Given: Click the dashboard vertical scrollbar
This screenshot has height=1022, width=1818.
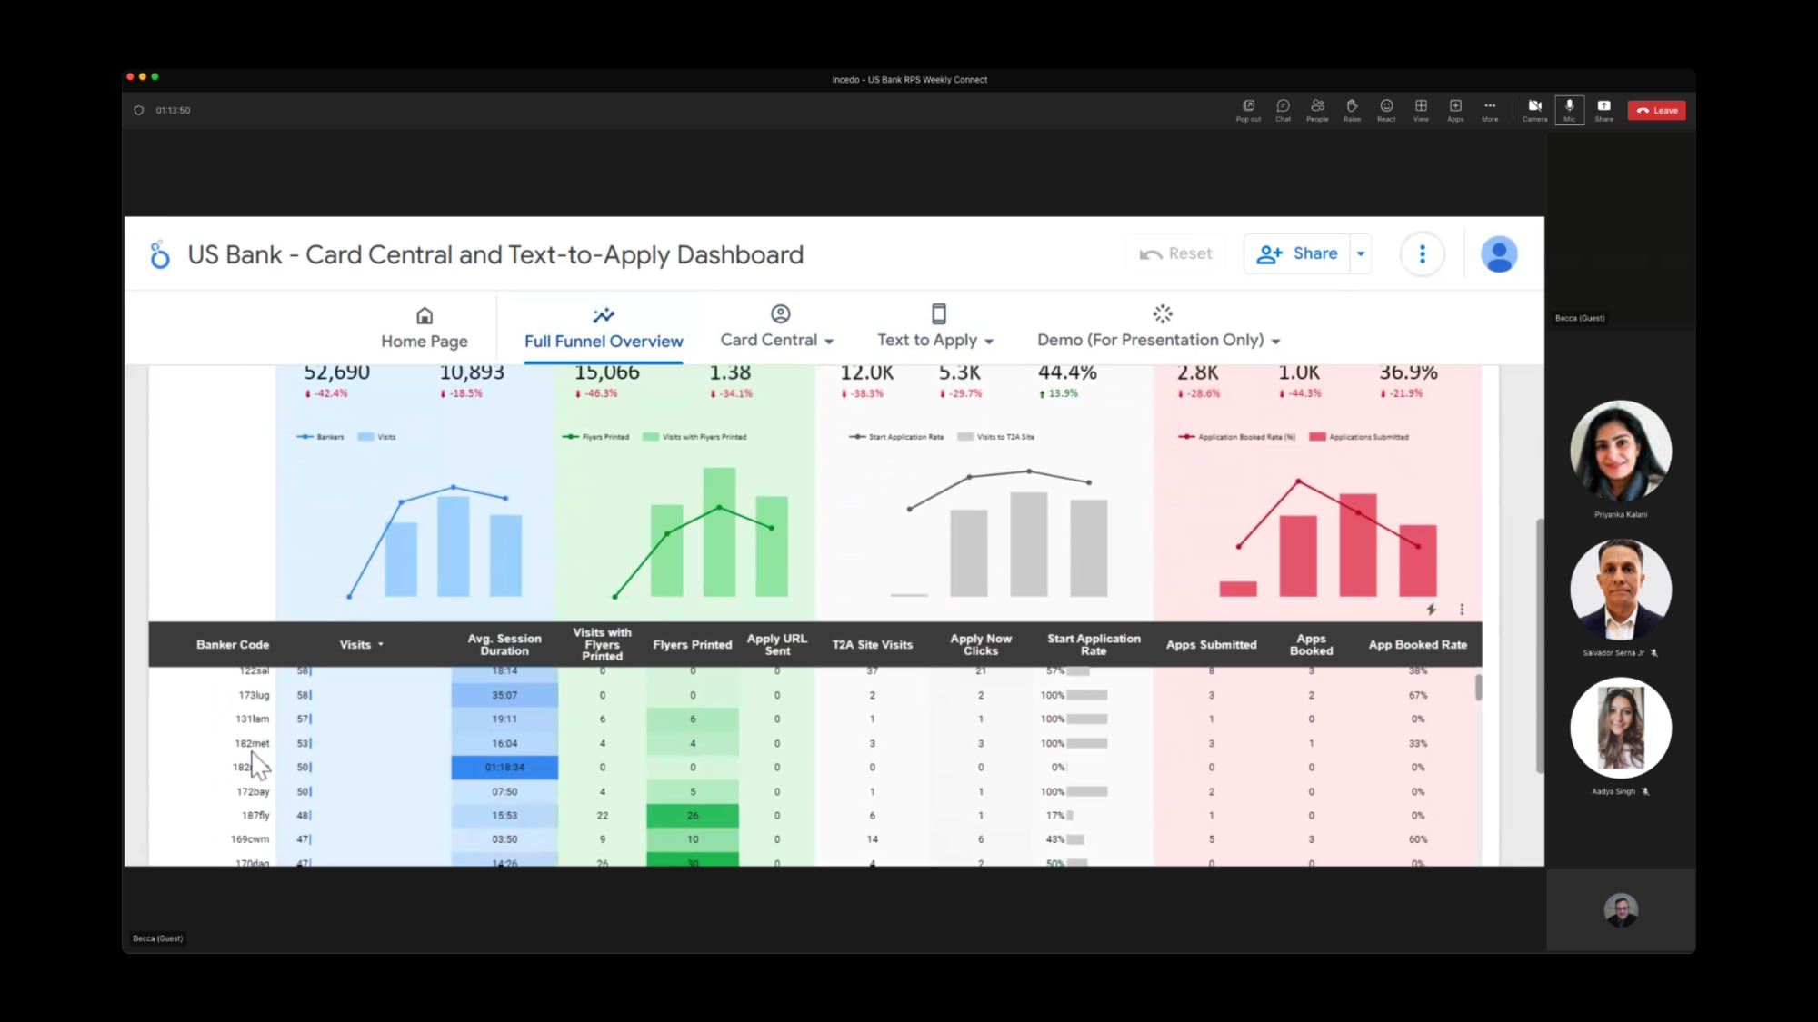Looking at the screenshot, I should [x=1539, y=645].
